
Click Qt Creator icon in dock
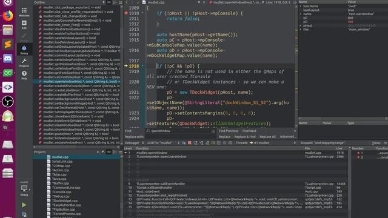8,73
